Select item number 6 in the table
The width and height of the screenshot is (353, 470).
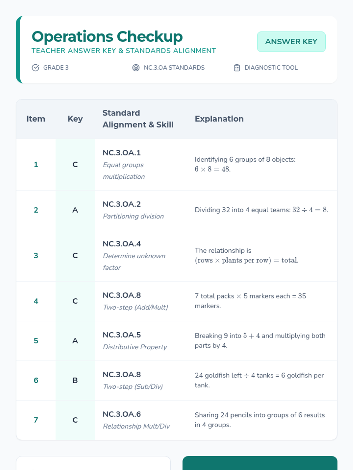36,380
